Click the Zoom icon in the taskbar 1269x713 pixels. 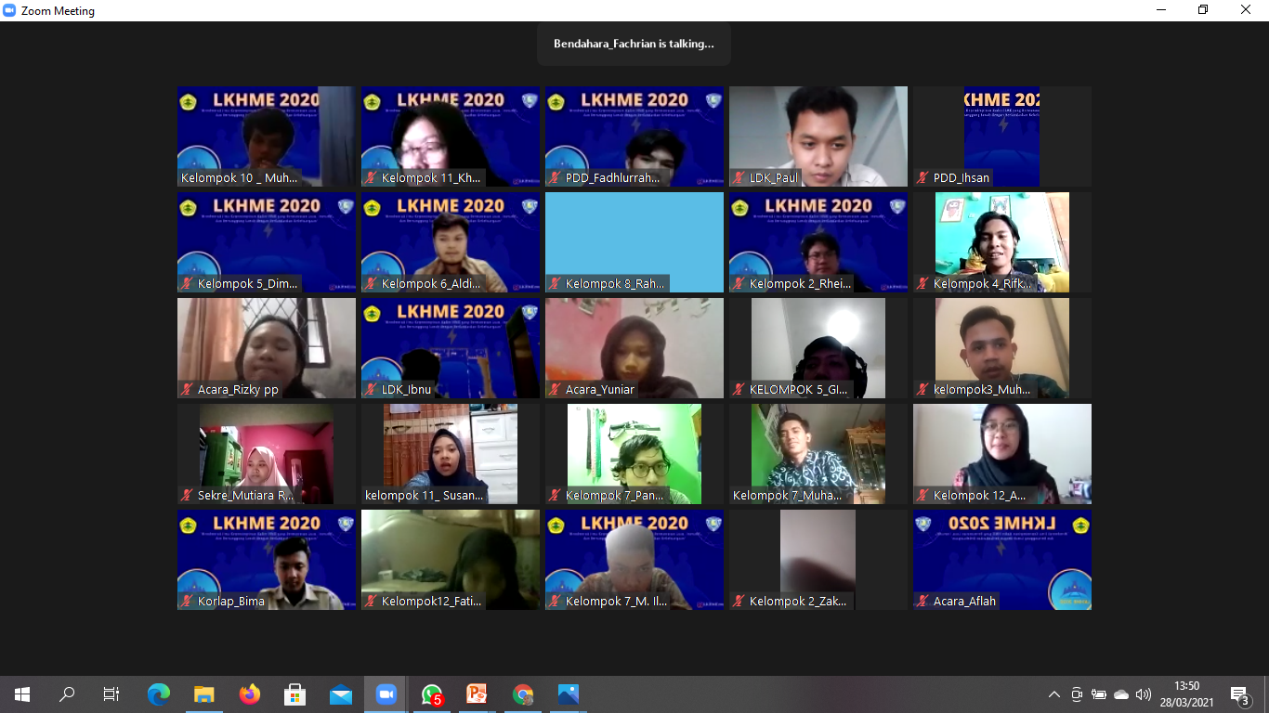click(x=386, y=694)
